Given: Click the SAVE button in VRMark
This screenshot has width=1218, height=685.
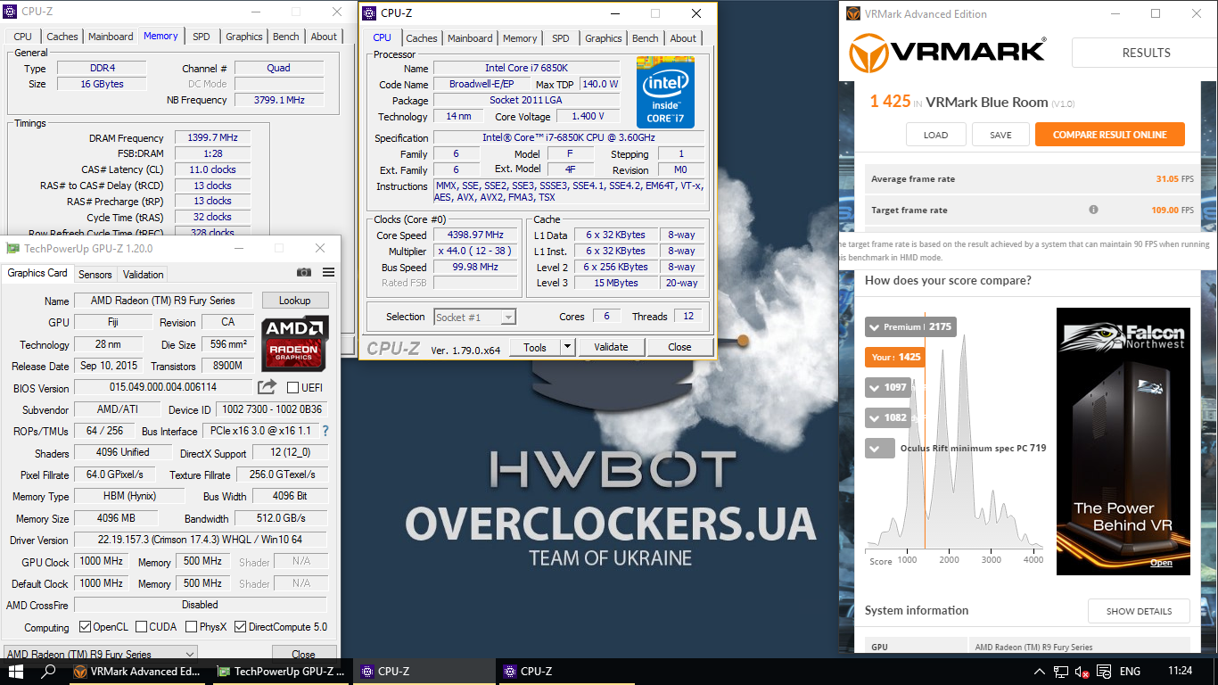Looking at the screenshot, I should [x=1000, y=135].
